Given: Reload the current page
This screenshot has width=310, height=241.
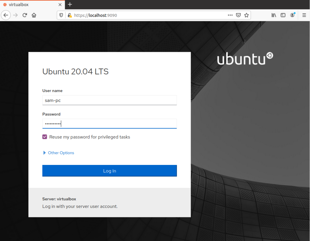Looking at the screenshot, I should click(25, 15).
